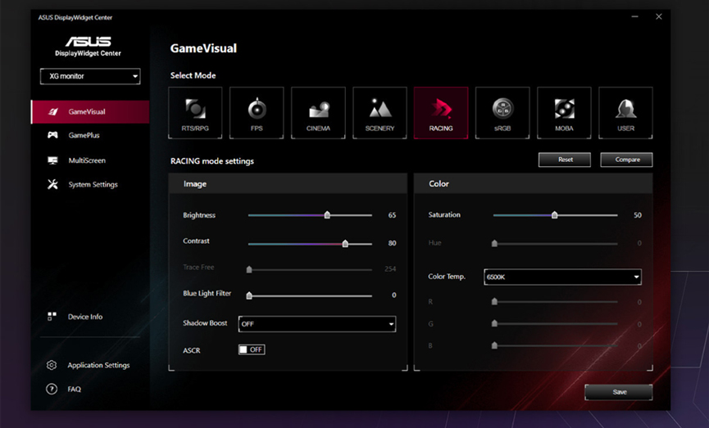Viewport: 709px width, 428px height.
Task: Click the Brightness slider handle
Action: (x=327, y=215)
